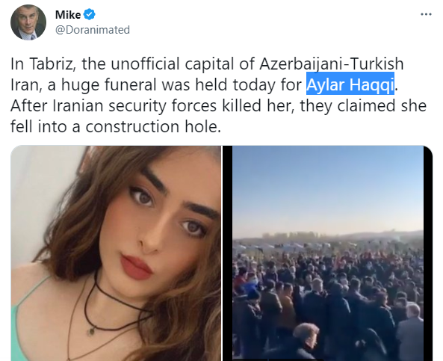Open the funeral crowd video thumbnail
Screen dimensions: 443x361
328,253
